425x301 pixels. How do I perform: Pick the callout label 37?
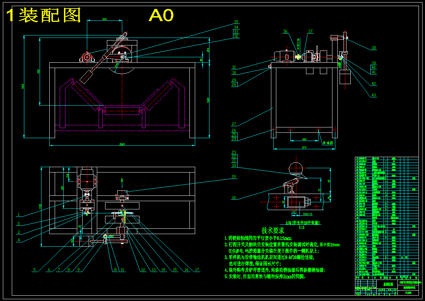pyautogui.click(x=310, y=31)
